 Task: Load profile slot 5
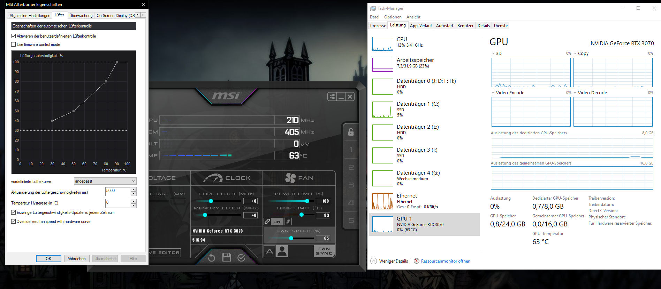(x=351, y=220)
